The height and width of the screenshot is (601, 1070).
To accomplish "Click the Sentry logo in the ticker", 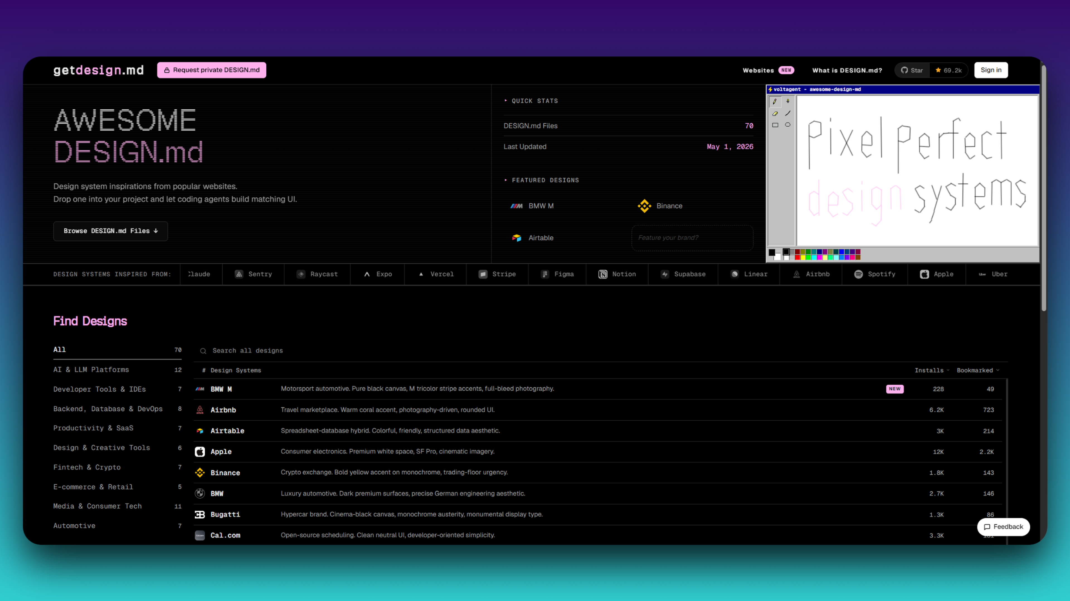I will (239, 274).
